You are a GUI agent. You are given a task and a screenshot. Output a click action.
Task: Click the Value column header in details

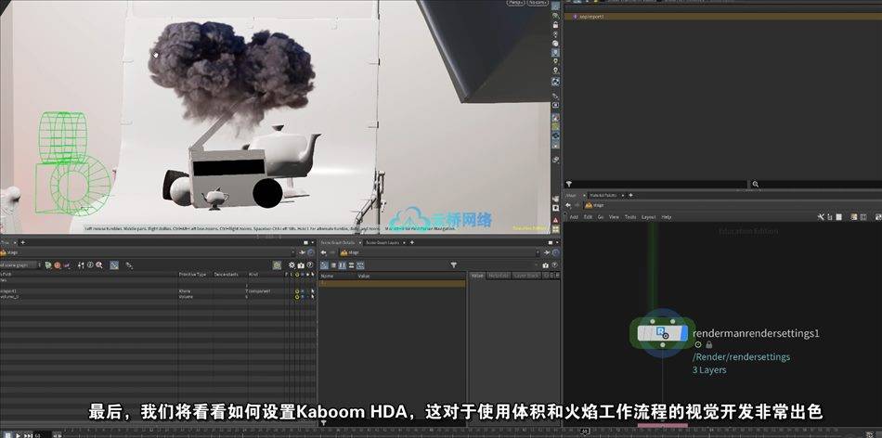363,276
